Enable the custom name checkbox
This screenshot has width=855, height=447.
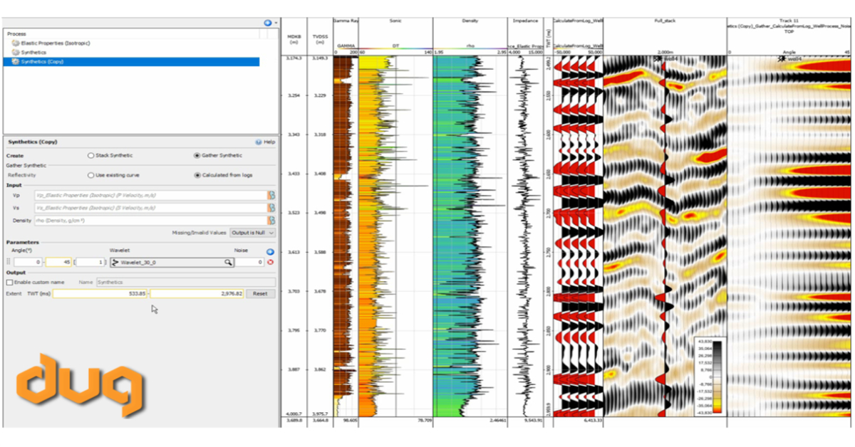(9, 282)
